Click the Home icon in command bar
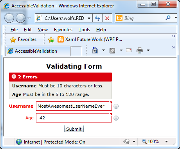 (95, 50)
